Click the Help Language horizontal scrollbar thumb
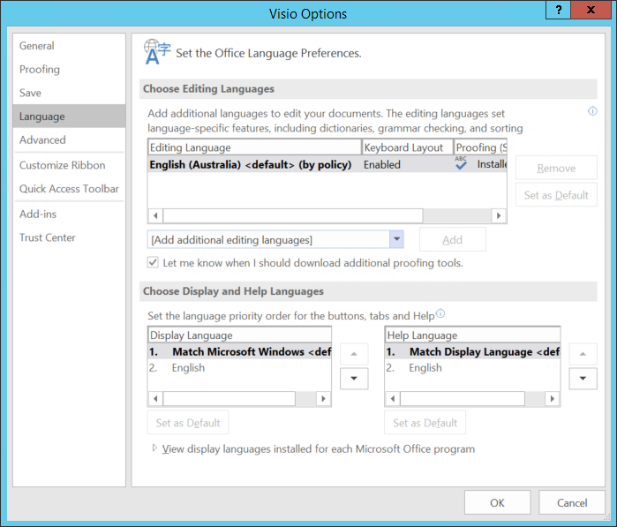The height and width of the screenshot is (527, 617). tap(463, 399)
